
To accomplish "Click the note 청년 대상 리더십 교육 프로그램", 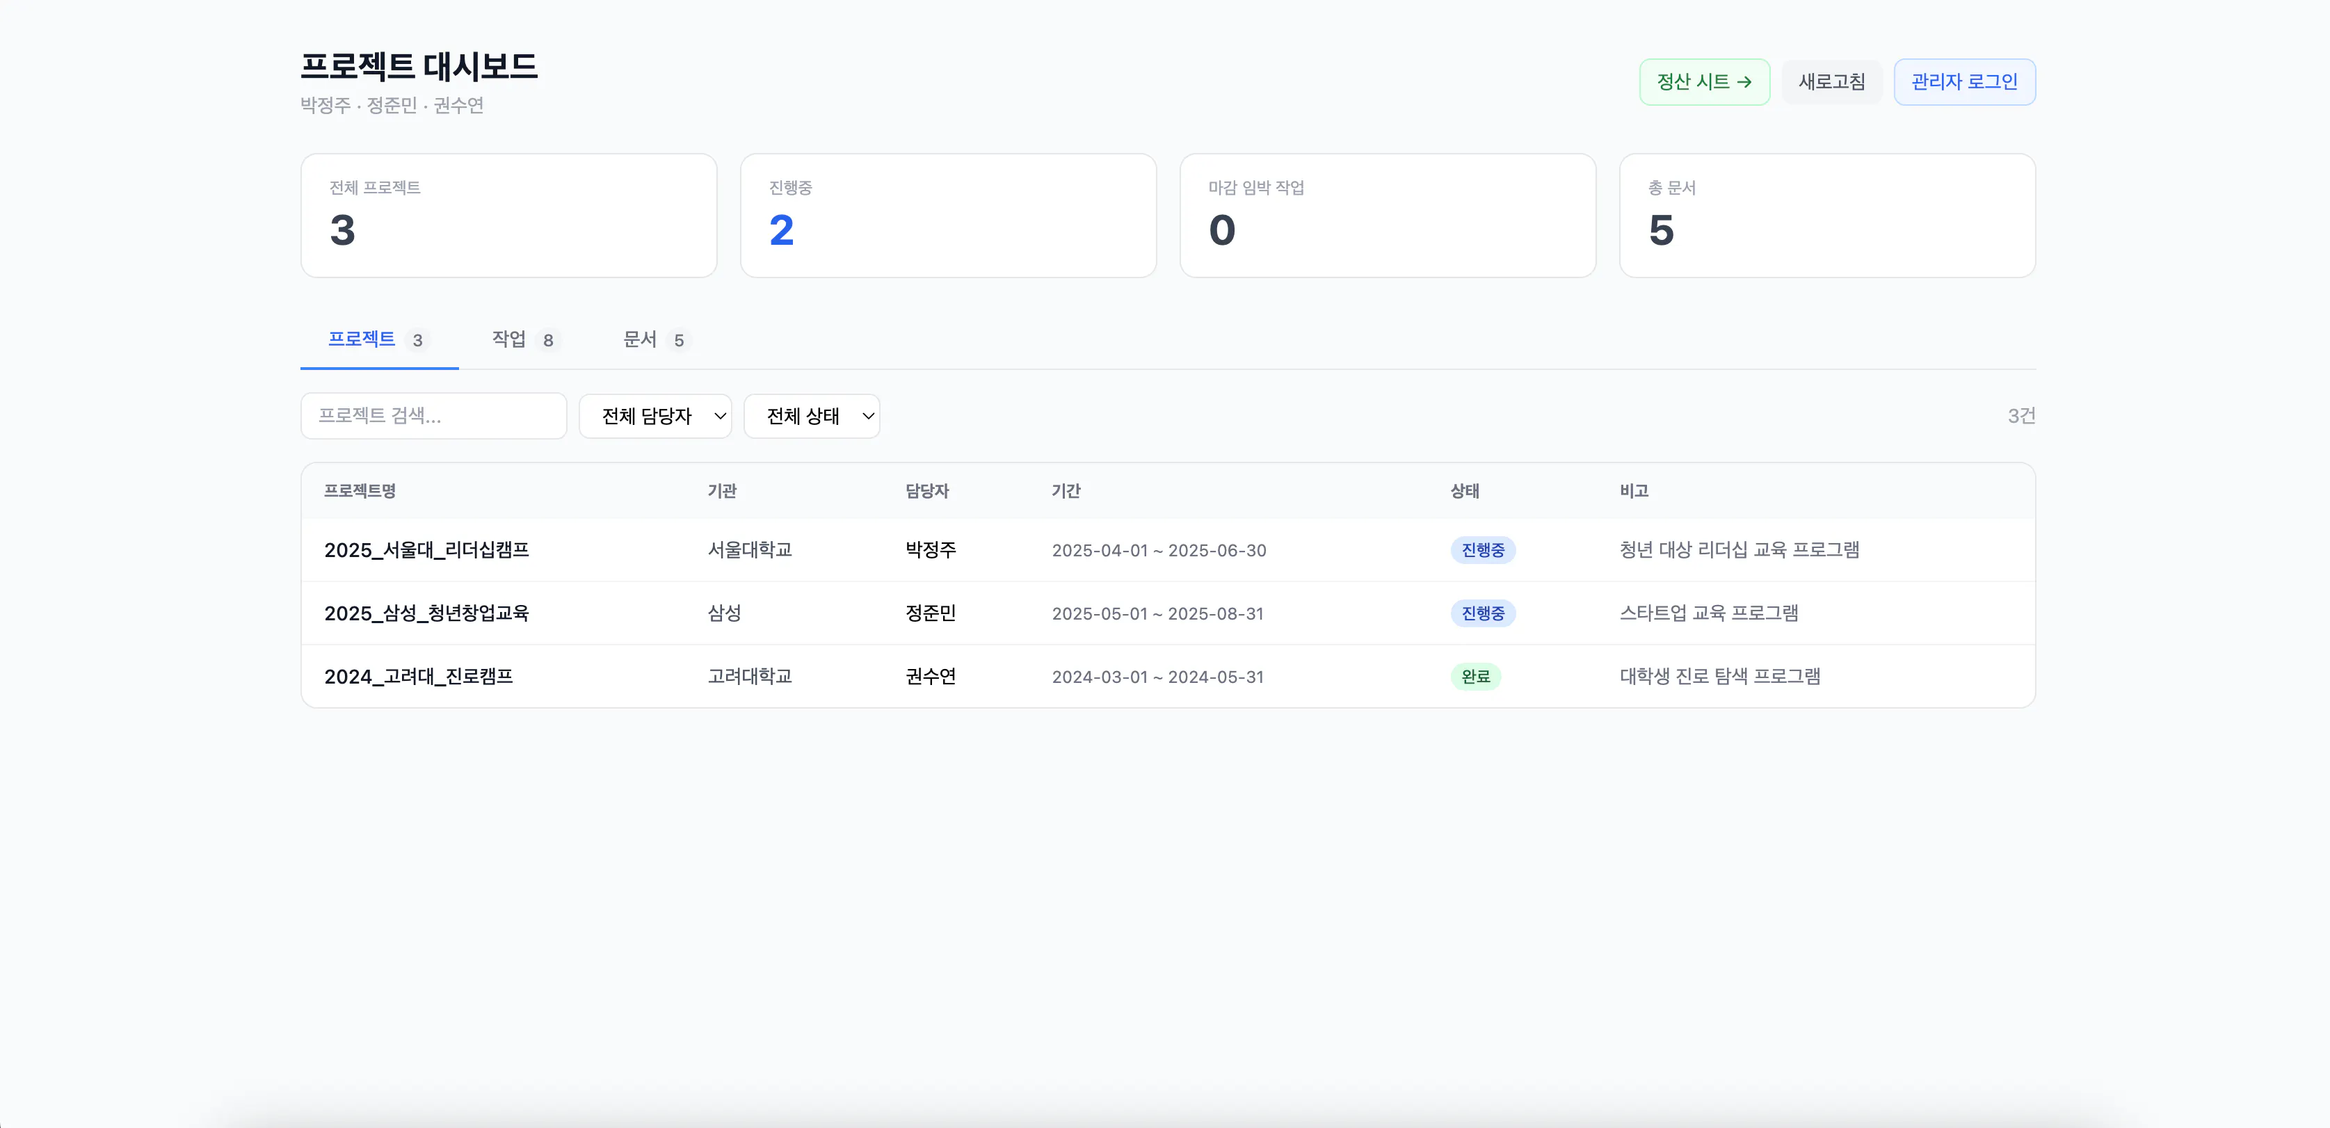I will pos(1740,550).
